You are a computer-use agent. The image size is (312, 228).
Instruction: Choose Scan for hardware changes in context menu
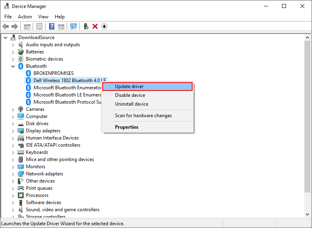tap(147, 116)
